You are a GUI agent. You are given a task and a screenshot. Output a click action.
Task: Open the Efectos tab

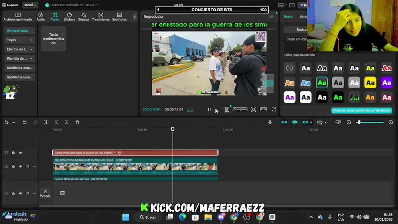pyautogui.click(x=84, y=17)
